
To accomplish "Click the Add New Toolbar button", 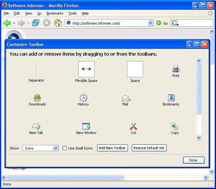I will click(x=112, y=148).
